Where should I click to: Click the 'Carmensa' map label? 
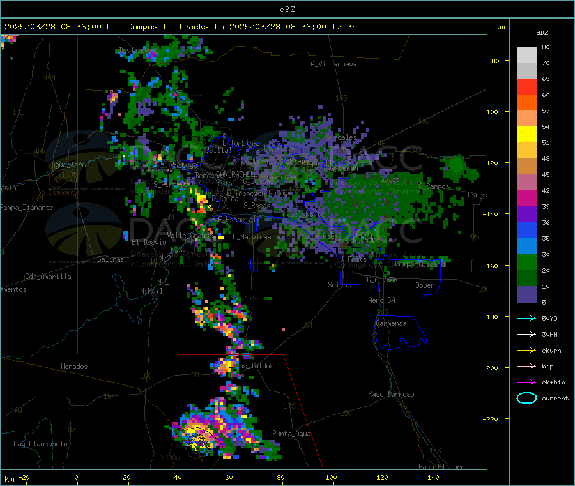(391, 323)
